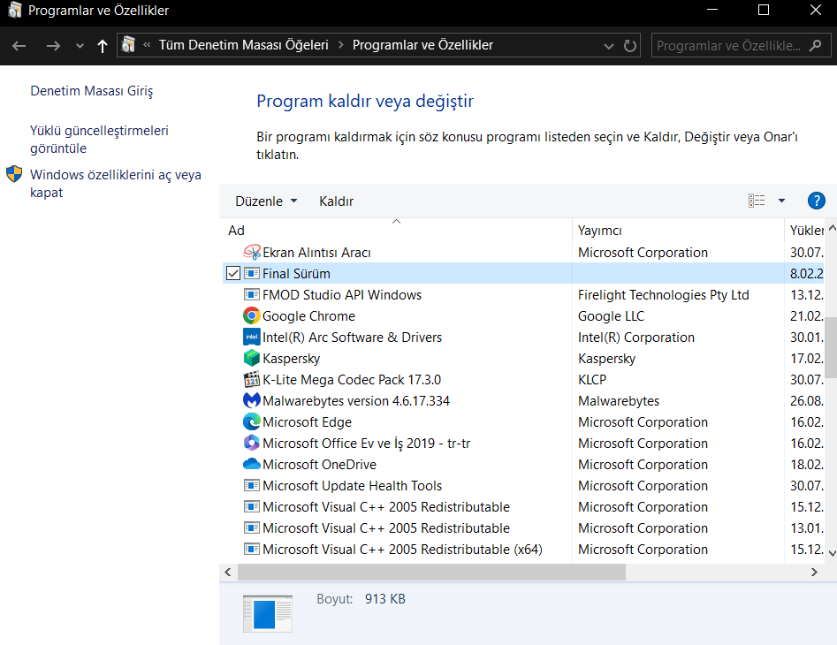Screen dimensions: 837x645
Task: Click the Final Sürüm program icon
Action: tap(251, 273)
